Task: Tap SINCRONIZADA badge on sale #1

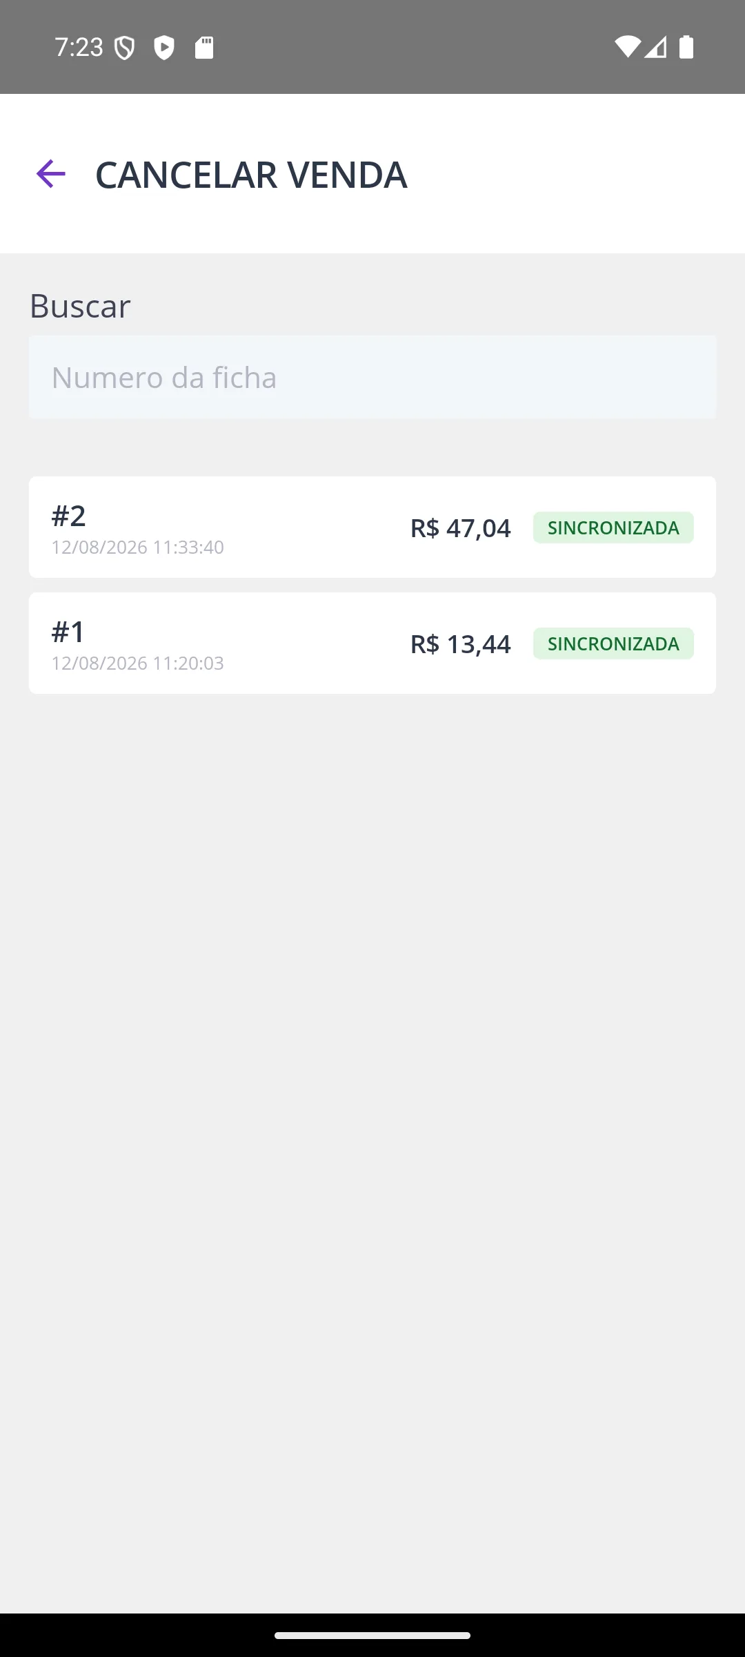Action: 613,643
